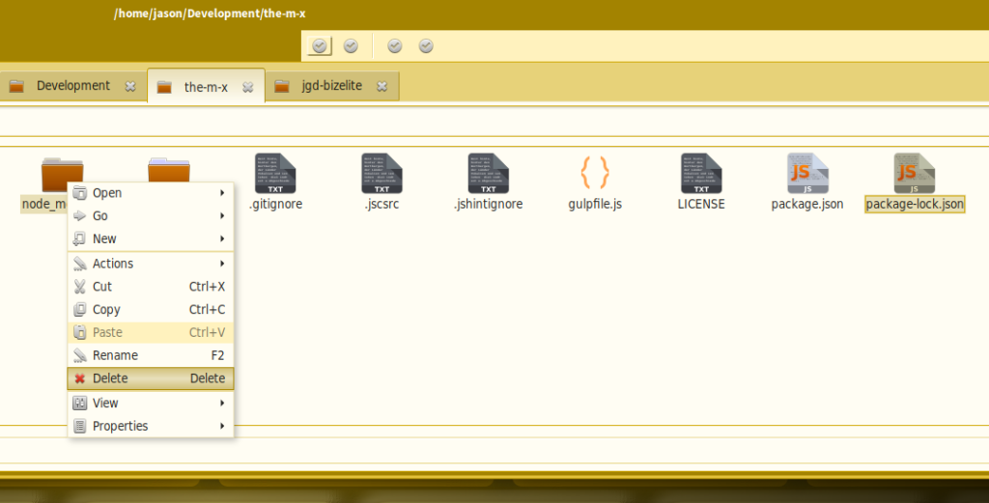Select the second orange folder icon
The height and width of the screenshot is (503, 989).
(169, 170)
